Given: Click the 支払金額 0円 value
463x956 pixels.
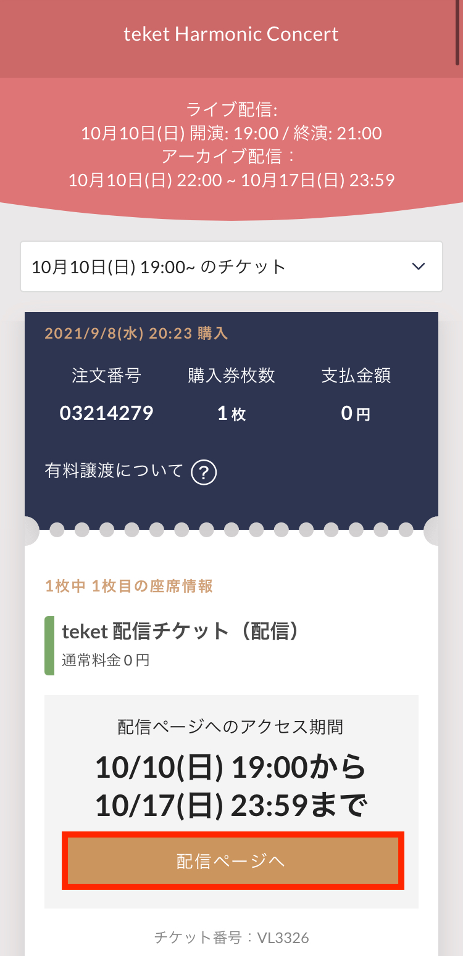Looking at the screenshot, I should coord(356,413).
